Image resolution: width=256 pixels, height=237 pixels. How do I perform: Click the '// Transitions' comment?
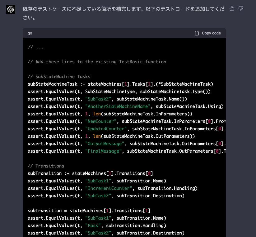46,166
